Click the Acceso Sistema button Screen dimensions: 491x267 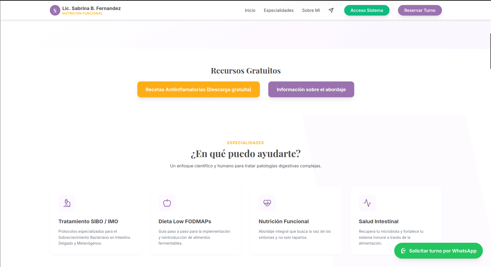coord(367,10)
